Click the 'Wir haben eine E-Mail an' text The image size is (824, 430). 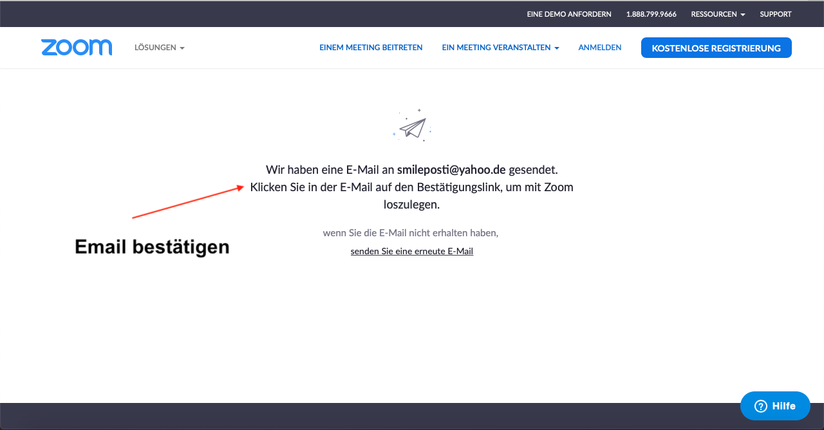[x=330, y=170]
